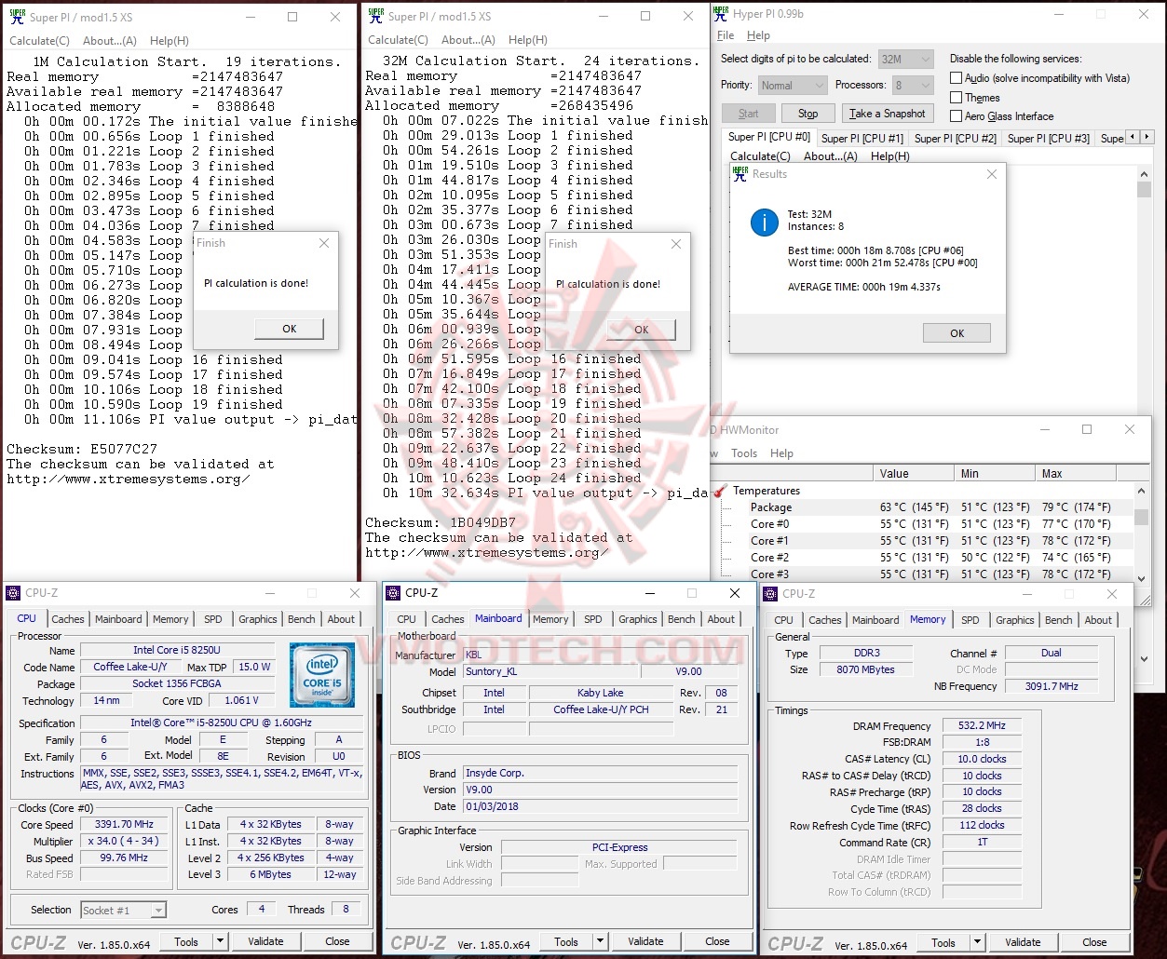Close the Finish dialog in the 1M Super PI window
Image resolution: width=1167 pixels, height=959 pixels.
click(x=324, y=243)
